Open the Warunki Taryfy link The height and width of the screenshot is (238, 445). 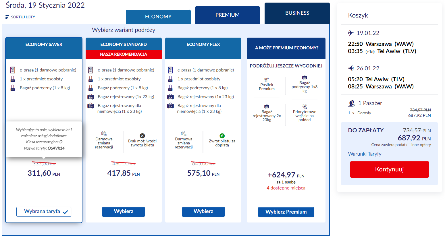click(x=365, y=154)
